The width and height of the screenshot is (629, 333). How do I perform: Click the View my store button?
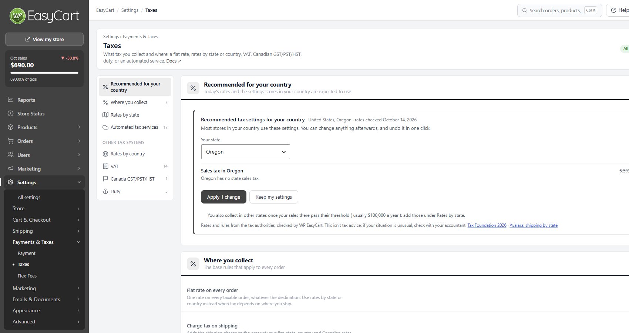click(x=44, y=39)
